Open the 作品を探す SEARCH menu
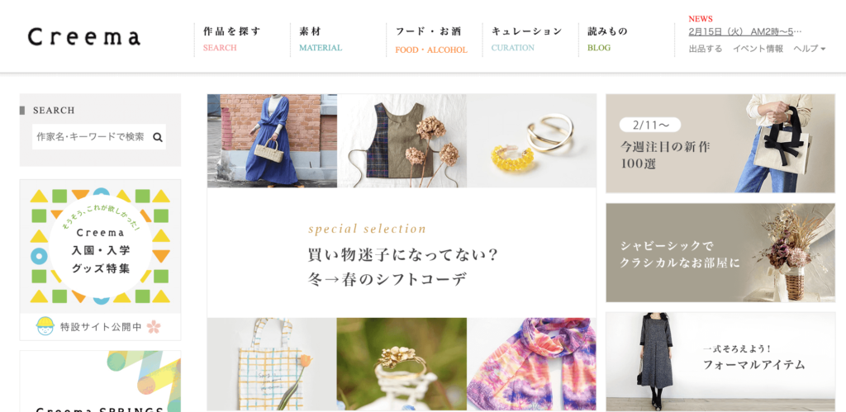Viewport: 846px width, 412px height. [232, 40]
